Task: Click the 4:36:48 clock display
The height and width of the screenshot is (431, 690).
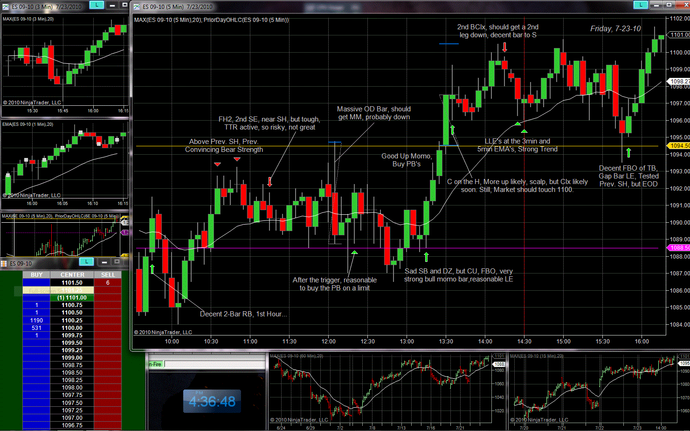Action: [212, 401]
